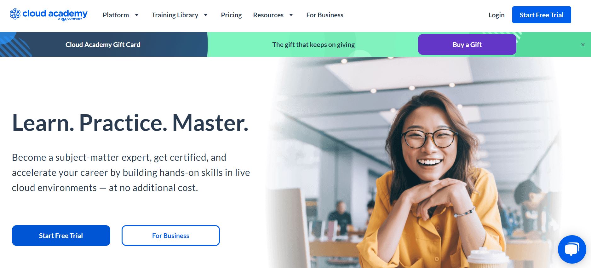Click 'The gift that keeps on giving' text

point(313,45)
